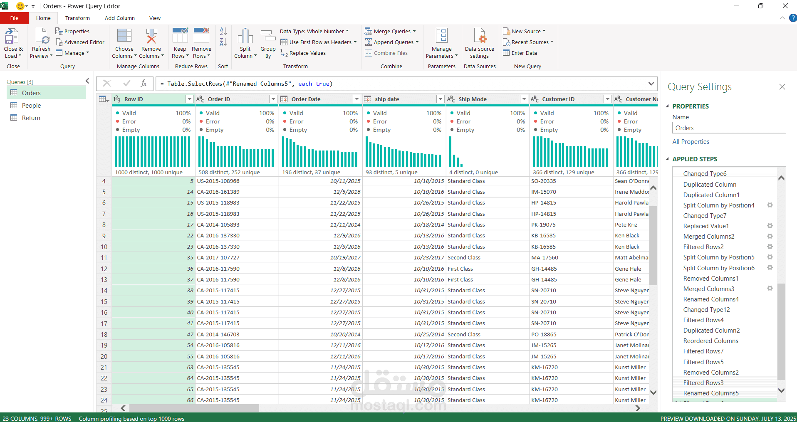Click the Close & Load icon
This screenshot has width=797, height=422.
click(12, 36)
